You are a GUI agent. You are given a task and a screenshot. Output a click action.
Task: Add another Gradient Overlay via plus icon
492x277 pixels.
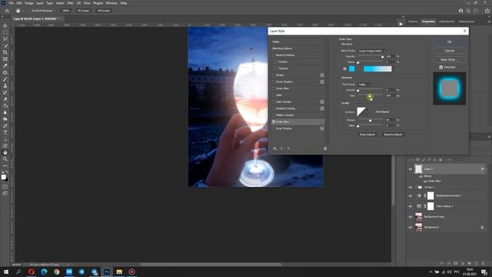322,108
